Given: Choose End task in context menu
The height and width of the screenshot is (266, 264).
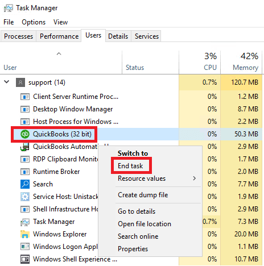Looking at the screenshot, I should [x=130, y=166].
